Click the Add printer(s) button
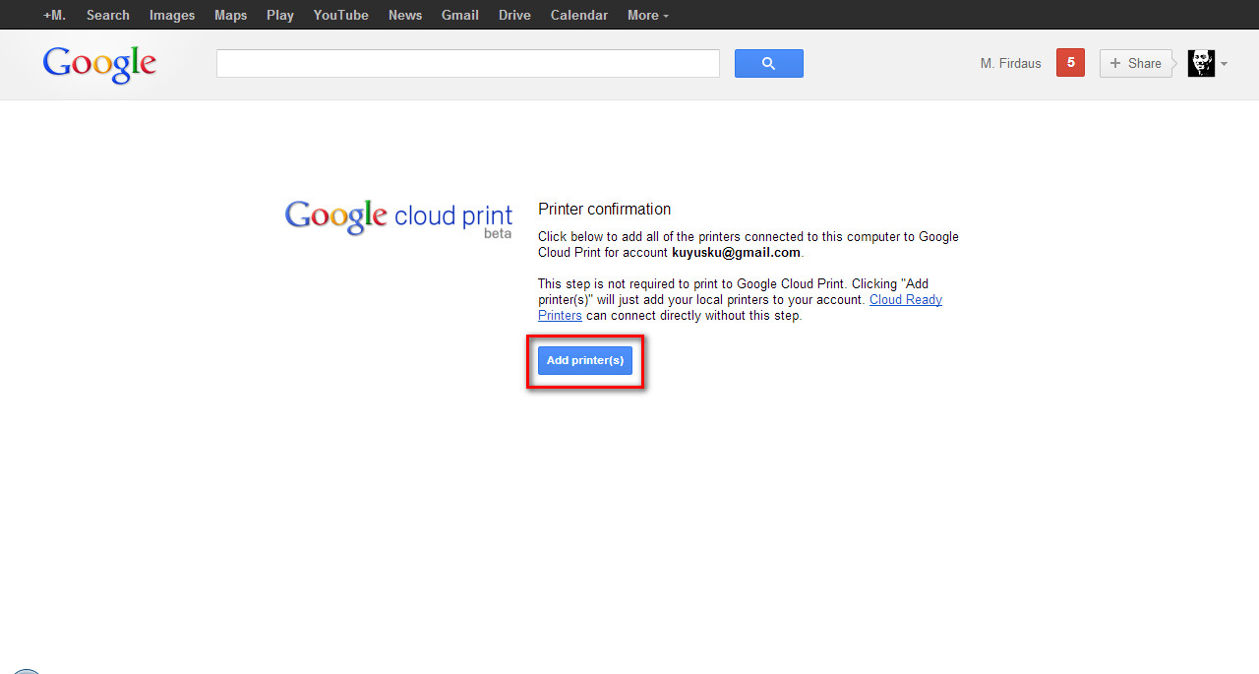Image resolution: width=1259 pixels, height=674 pixels. pyautogui.click(x=585, y=360)
